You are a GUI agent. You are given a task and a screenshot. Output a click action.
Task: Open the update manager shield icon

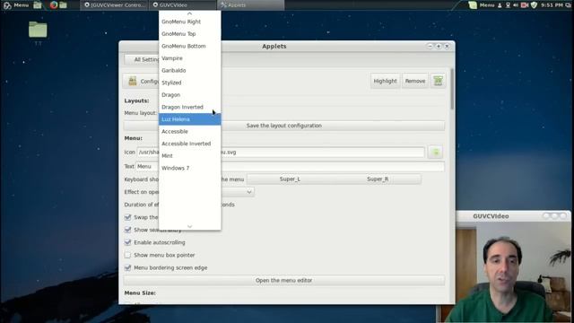click(x=535, y=5)
